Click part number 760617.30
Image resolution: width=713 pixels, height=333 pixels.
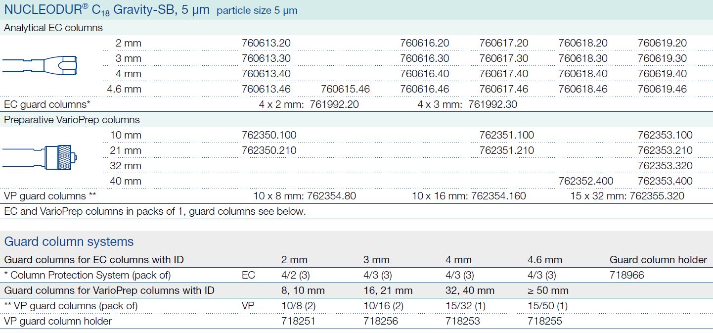[504, 58]
